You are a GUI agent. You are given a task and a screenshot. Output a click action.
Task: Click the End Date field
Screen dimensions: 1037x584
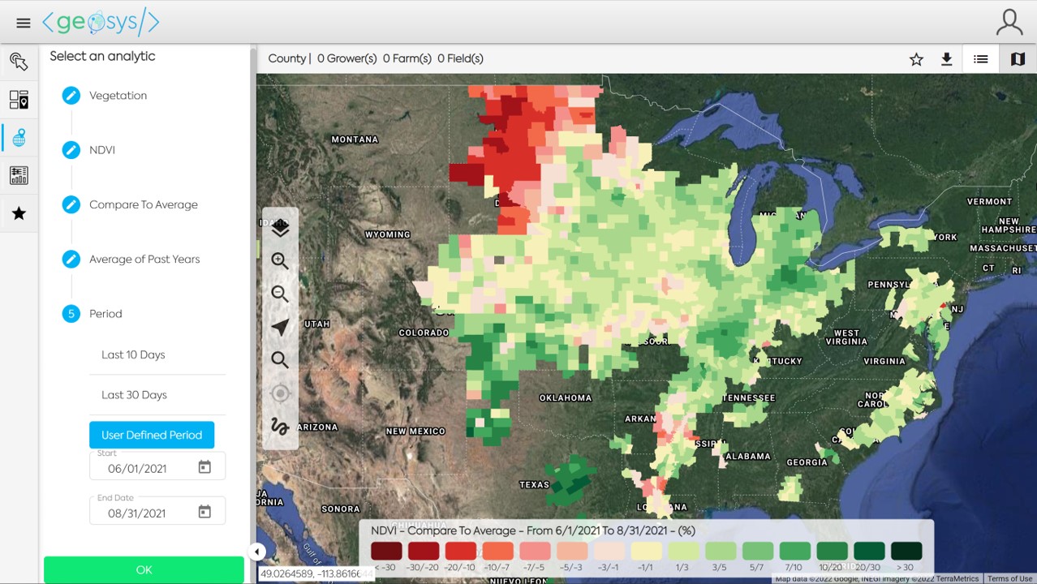157,511
